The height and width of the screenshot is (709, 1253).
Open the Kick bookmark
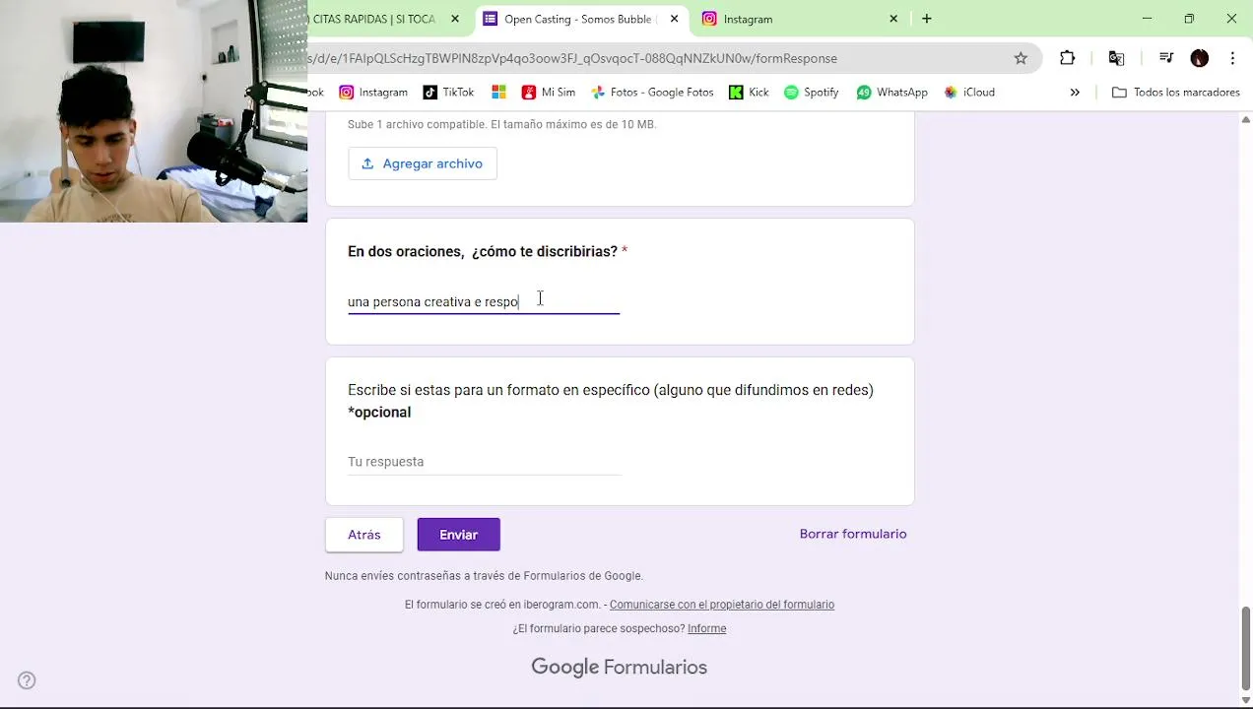749,92
